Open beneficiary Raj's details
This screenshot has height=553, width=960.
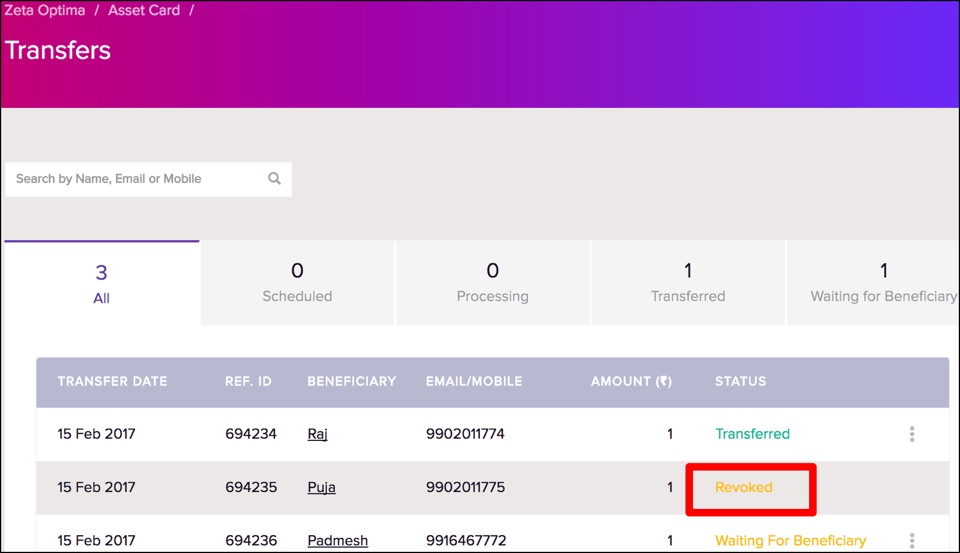tap(317, 434)
